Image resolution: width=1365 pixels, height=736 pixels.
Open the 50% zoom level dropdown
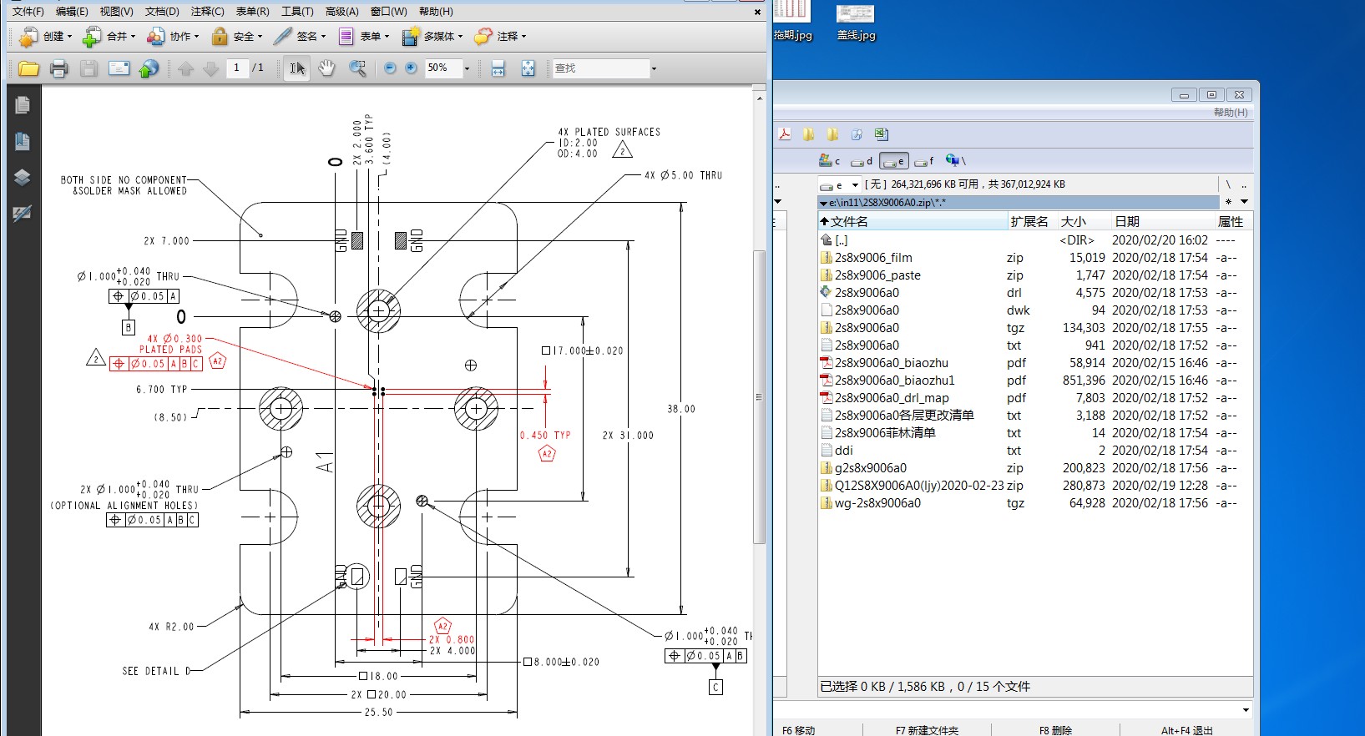pyautogui.click(x=467, y=68)
